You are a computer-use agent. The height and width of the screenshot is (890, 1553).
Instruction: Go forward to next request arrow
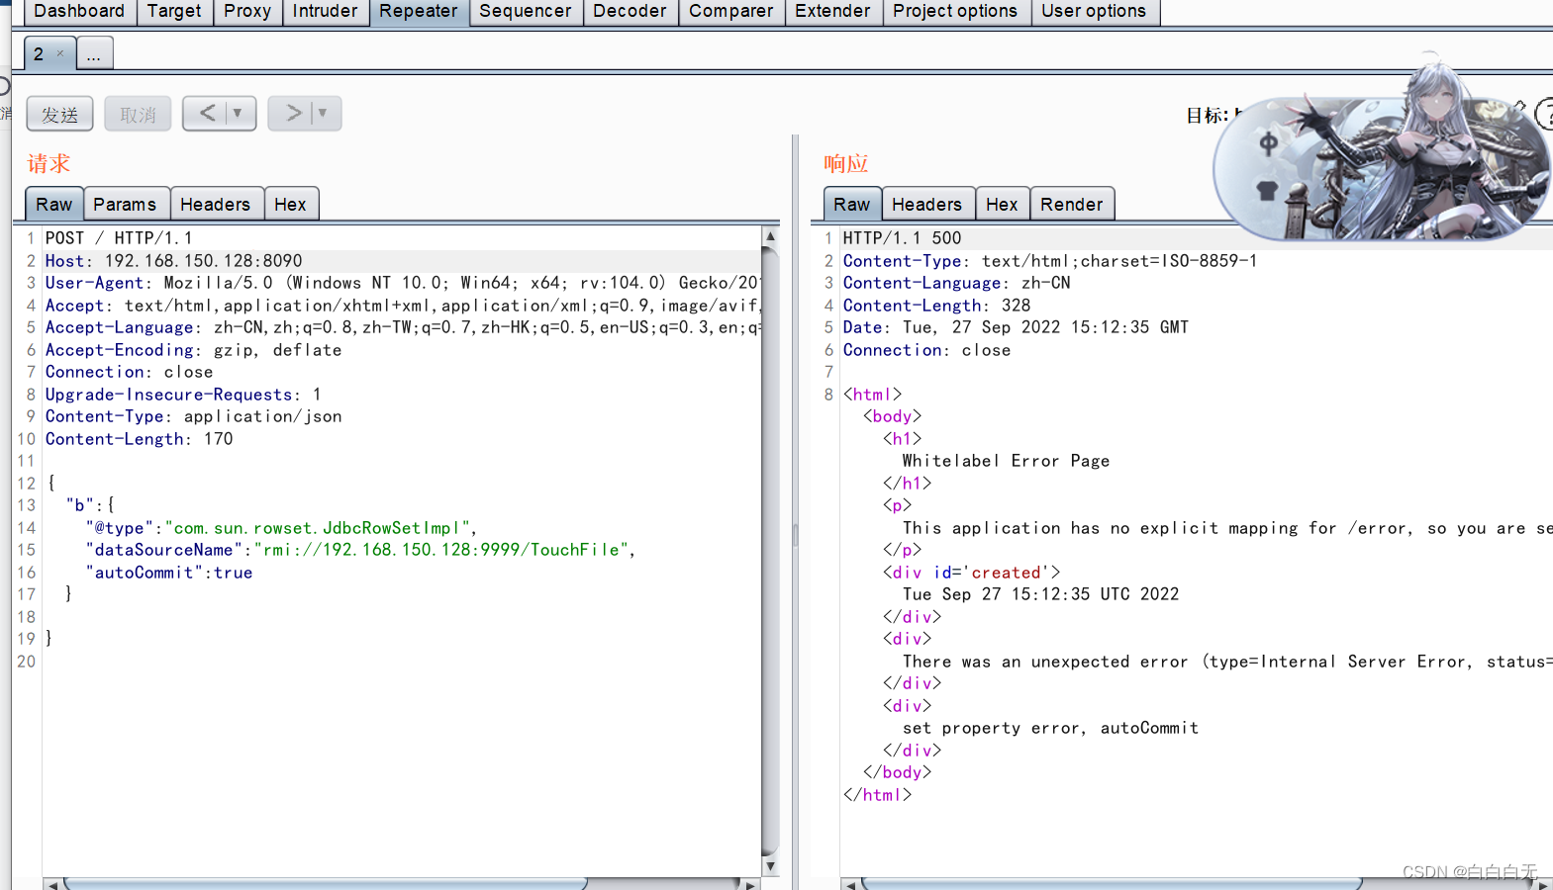[293, 114]
